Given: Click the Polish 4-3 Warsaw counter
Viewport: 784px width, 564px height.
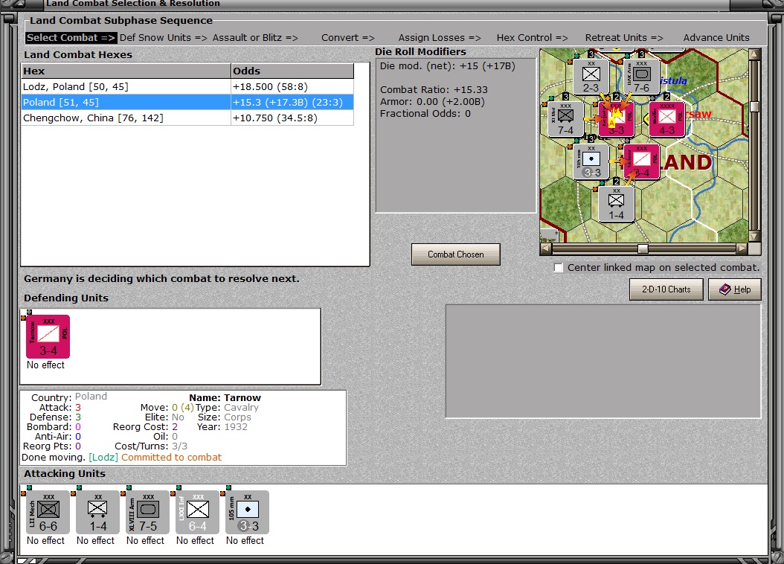Looking at the screenshot, I should (666, 119).
